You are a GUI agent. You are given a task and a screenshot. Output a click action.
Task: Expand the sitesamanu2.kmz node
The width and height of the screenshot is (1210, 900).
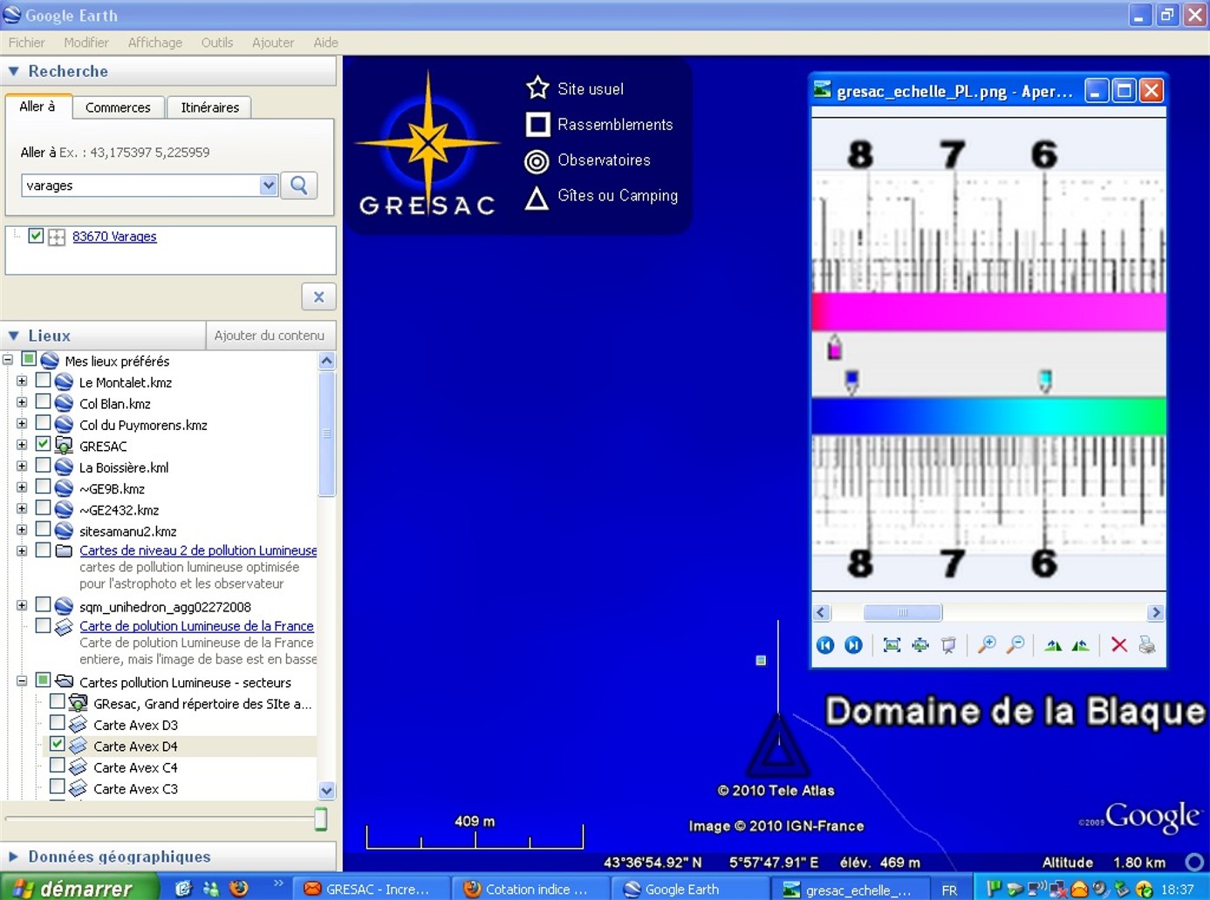[22, 529]
